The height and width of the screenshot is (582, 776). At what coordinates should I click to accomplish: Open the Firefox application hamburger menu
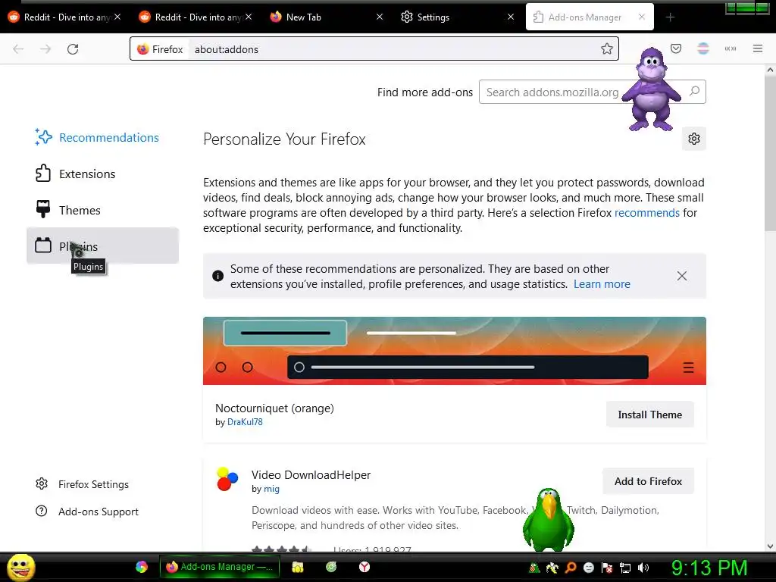pos(758,48)
